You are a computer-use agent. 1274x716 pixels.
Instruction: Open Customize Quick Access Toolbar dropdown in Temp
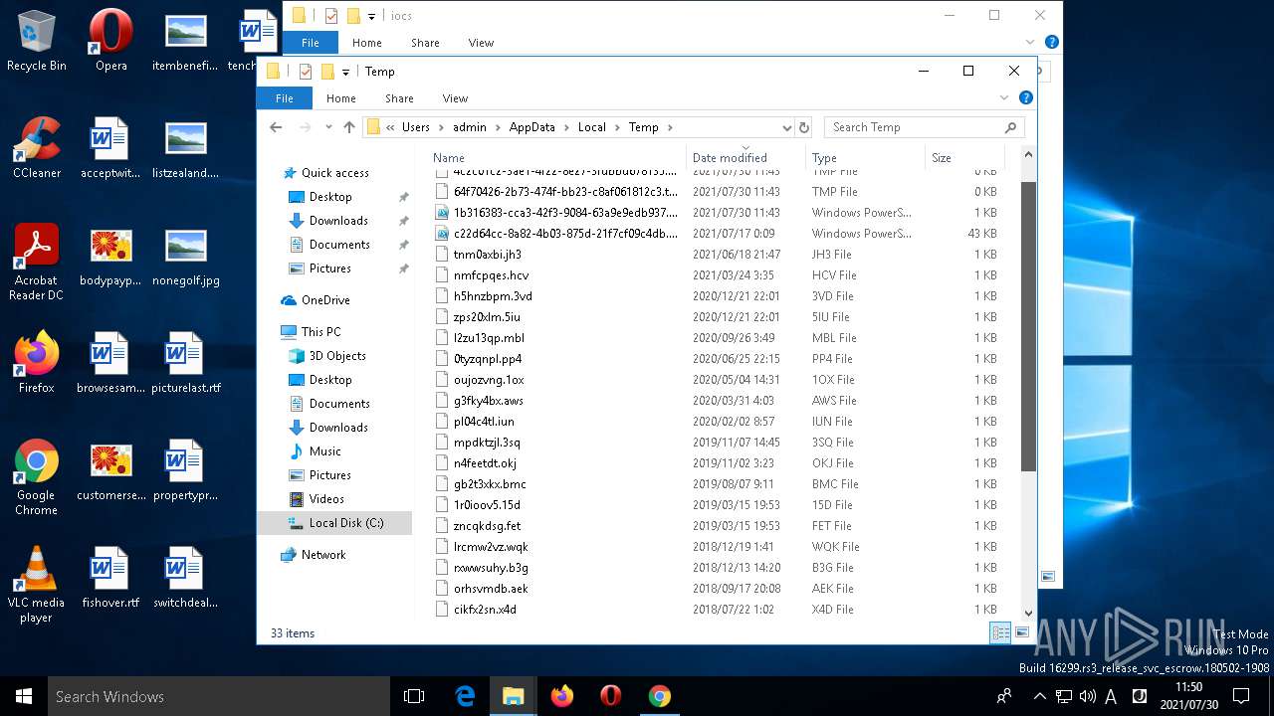pyautogui.click(x=345, y=72)
